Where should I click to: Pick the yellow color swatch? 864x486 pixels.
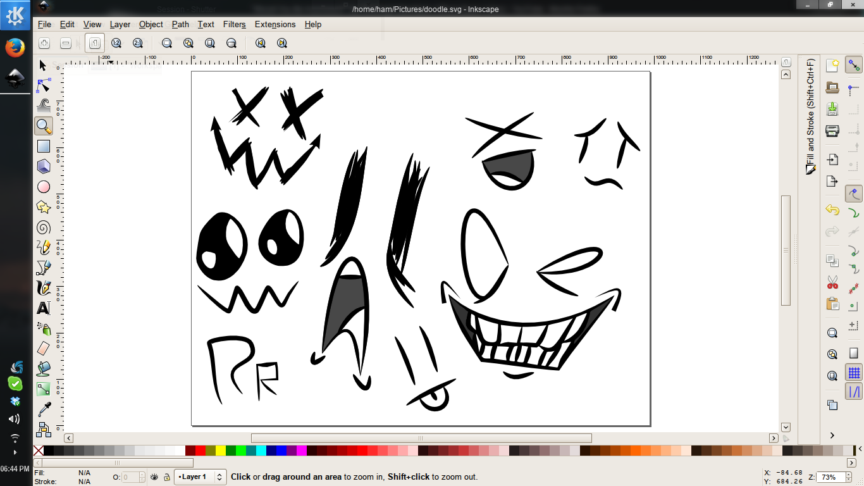221,451
